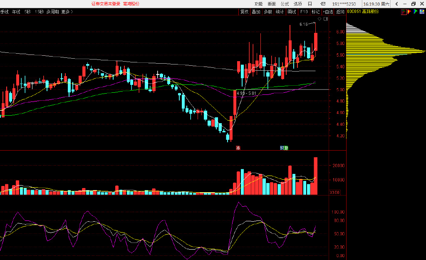The width and height of the screenshot is (426, 260).
Task: Open the chip distribution view icon
Action: (404, 12)
